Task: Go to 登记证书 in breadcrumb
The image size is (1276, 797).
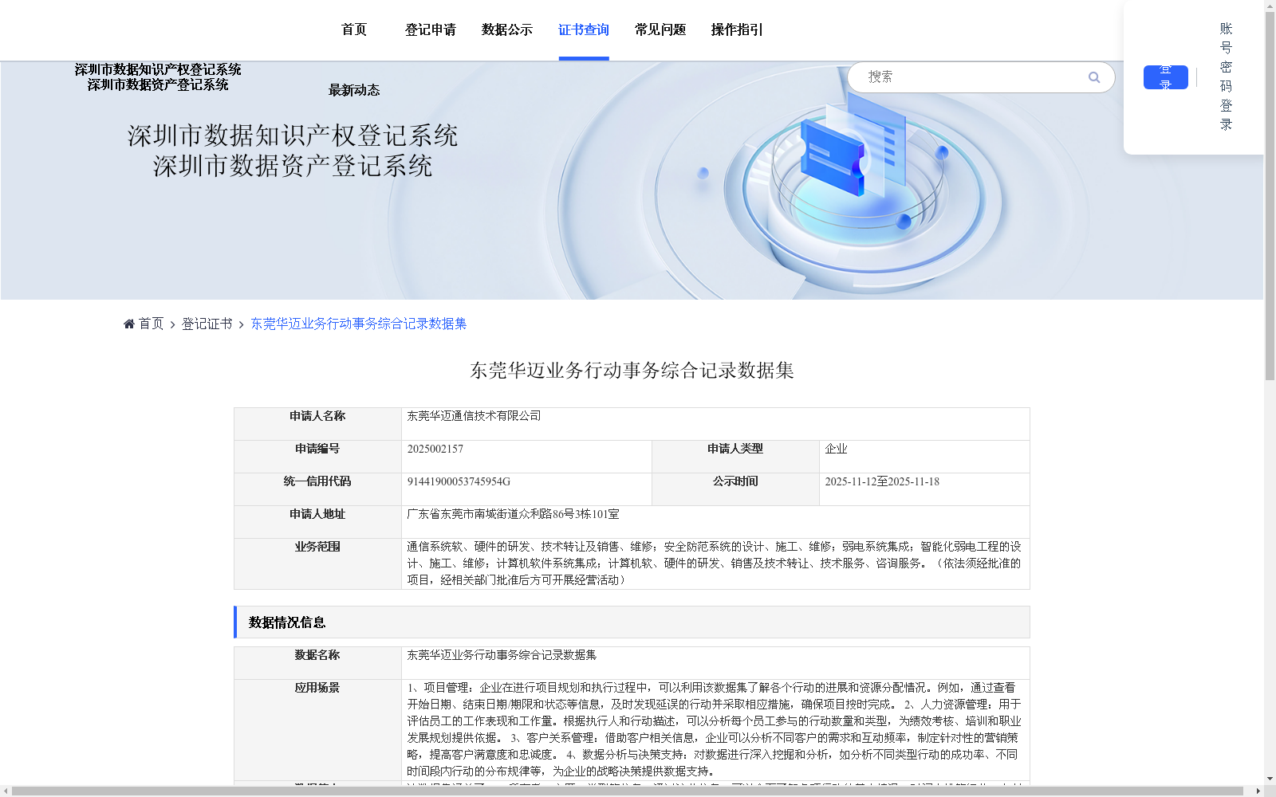Action: pyautogui.click(x=207, y=324)
